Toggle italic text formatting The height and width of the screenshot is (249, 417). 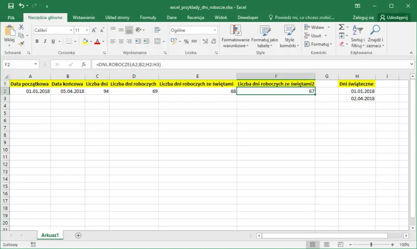[45, 41]
